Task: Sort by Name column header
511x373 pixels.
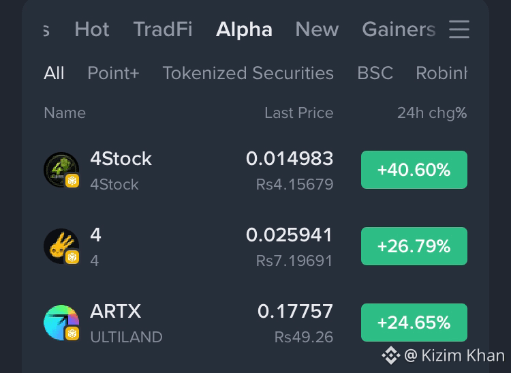Action: click(x=65, y=113)
